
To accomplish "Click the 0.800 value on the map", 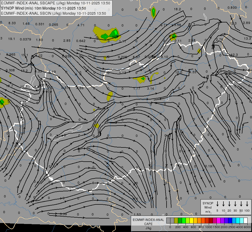I will (232, 8).
